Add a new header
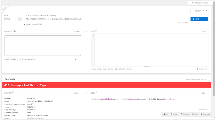Screen dimensions: 215x120 pos(11,59)
